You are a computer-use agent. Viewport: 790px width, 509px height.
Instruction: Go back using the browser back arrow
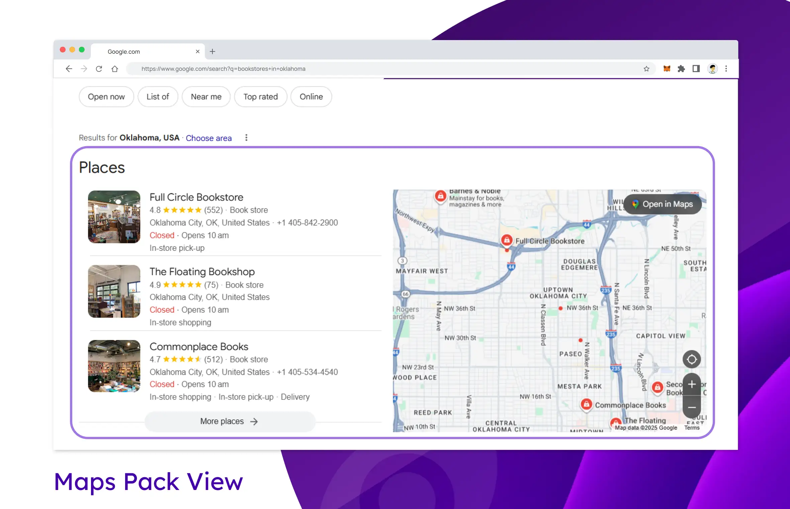click(69, 69)
